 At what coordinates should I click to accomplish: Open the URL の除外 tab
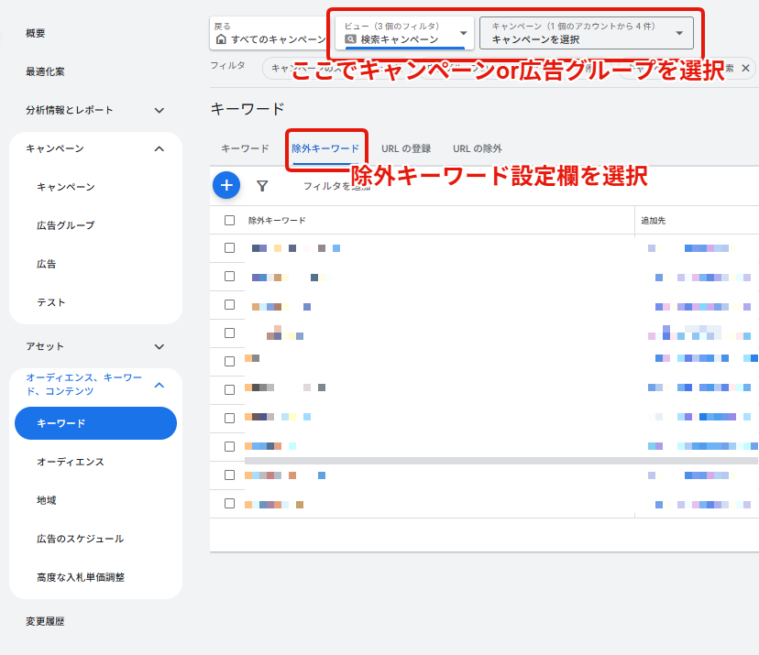[478, 148]
